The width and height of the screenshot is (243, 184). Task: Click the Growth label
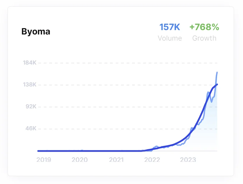[204, 38]
